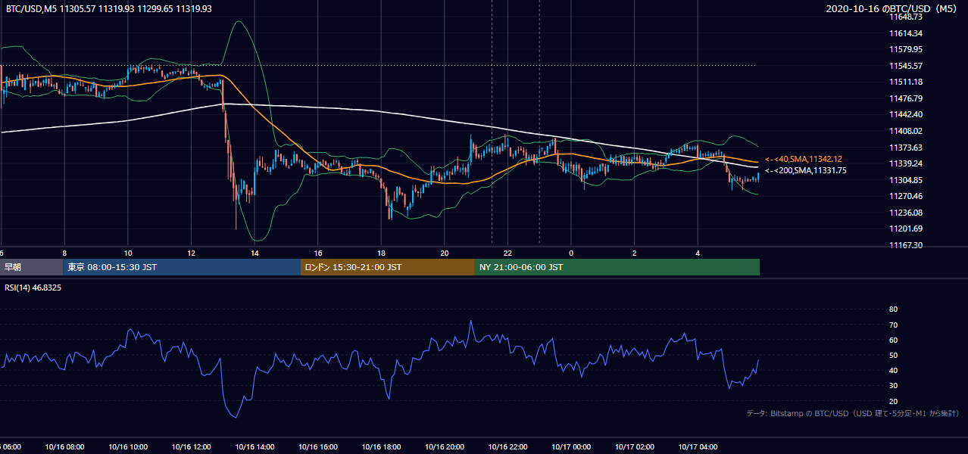Click the 10/16 08:00 date label
This screenshot has height=454, width=968.
pyautogui.click(x=64, y=447)
